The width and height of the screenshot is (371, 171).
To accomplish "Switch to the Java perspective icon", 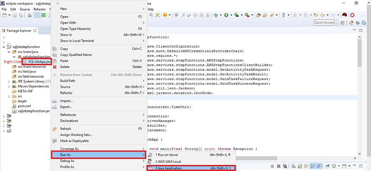I will tap(351, 22).
